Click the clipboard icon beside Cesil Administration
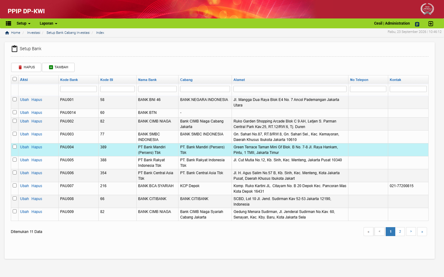444x277 pixels. click(417, 24)
